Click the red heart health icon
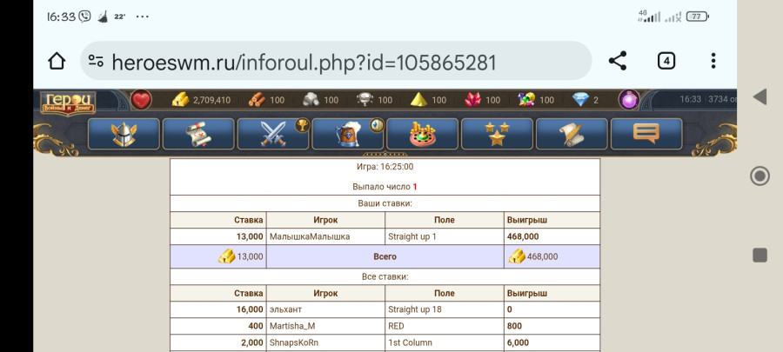 (x=142, y=100)
